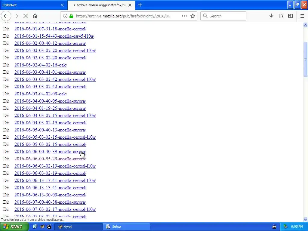Open 2016-06-01-07-31-18-mozilla-central directory
308x231 pixels.
(x=50, y=29)
